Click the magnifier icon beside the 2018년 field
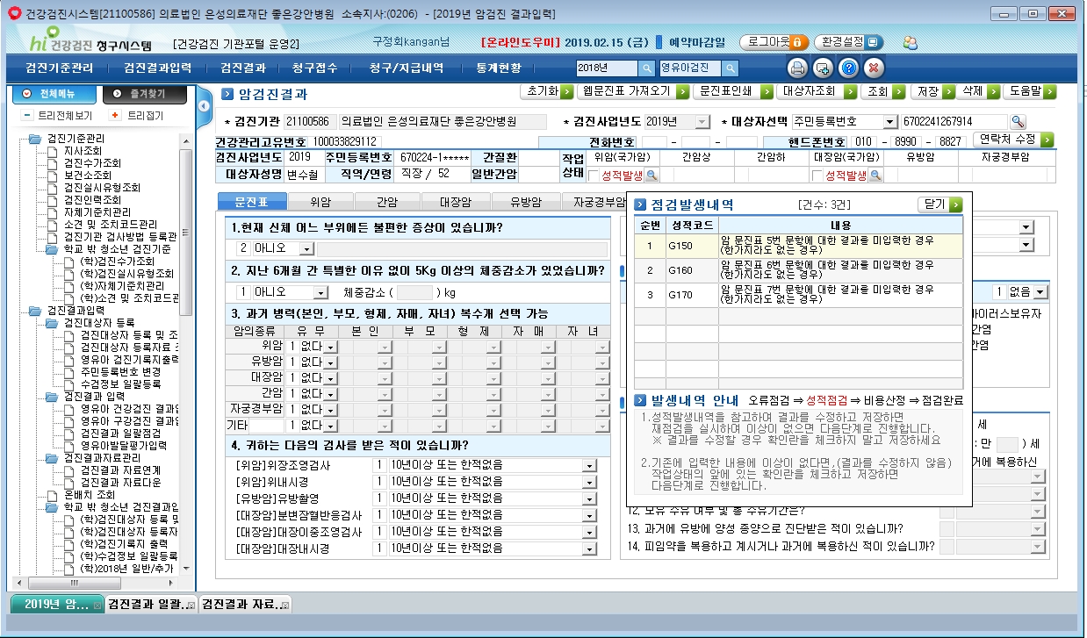 point(646,68)
